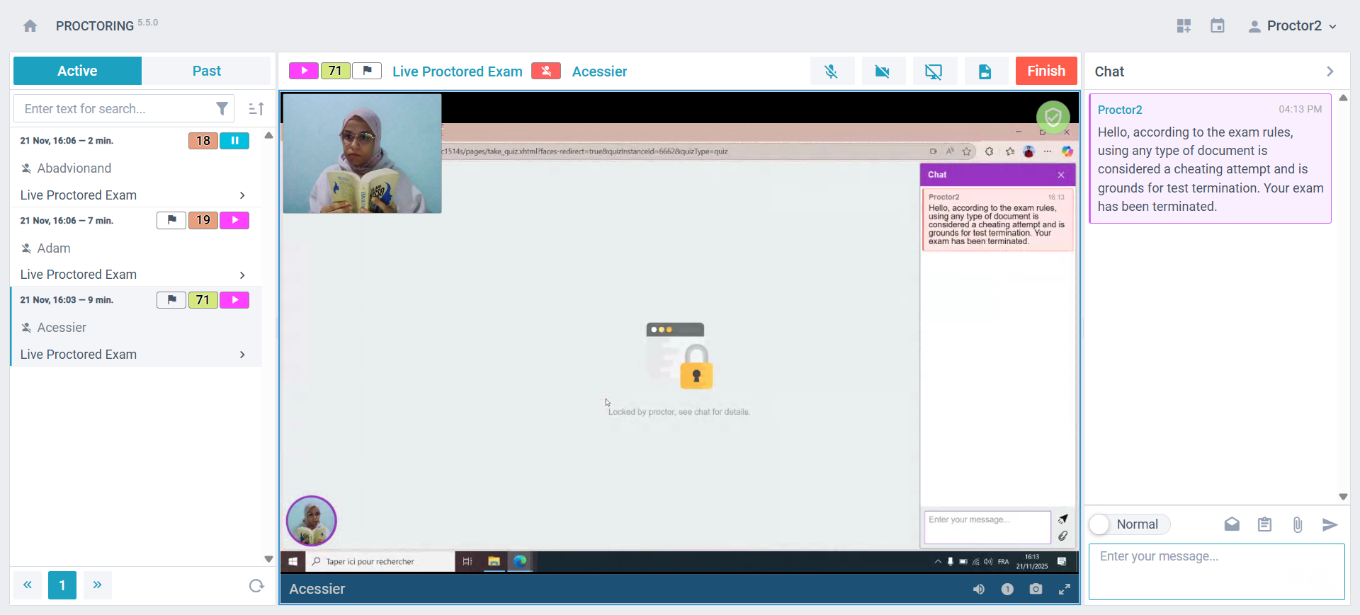The width and height of the screenshot is (1360, 615).
Task: Click Abadvionand's score badge 18
Action: [203, 141]
